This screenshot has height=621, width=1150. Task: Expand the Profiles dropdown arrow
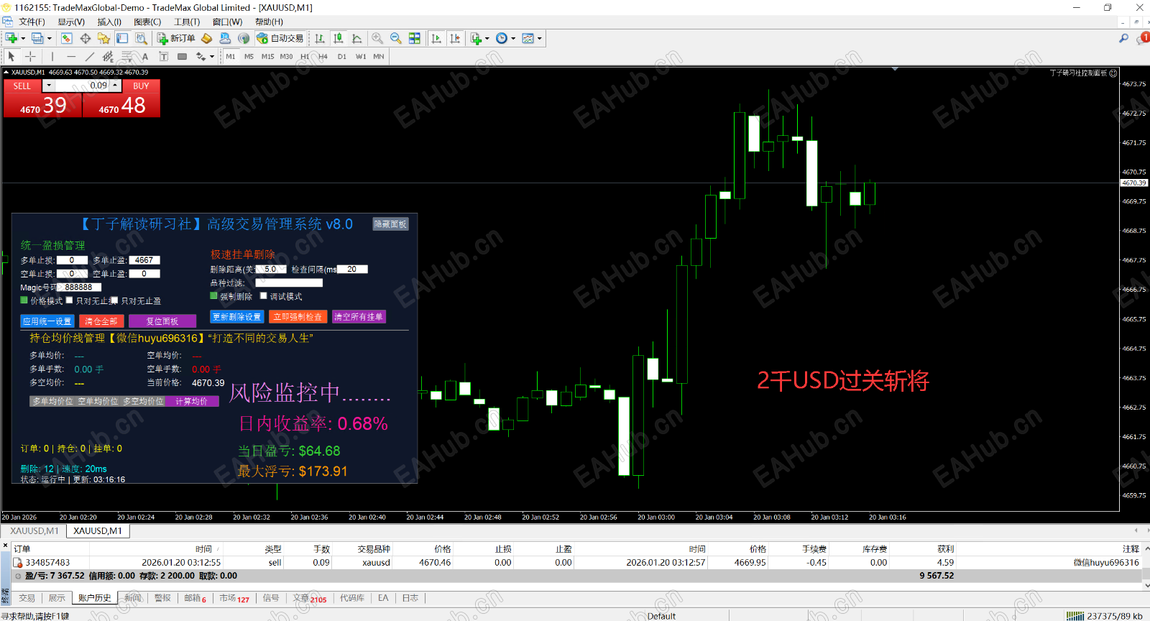[50, 38]
